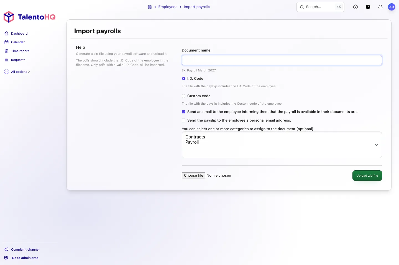Open help via the question mark icon

368,7
